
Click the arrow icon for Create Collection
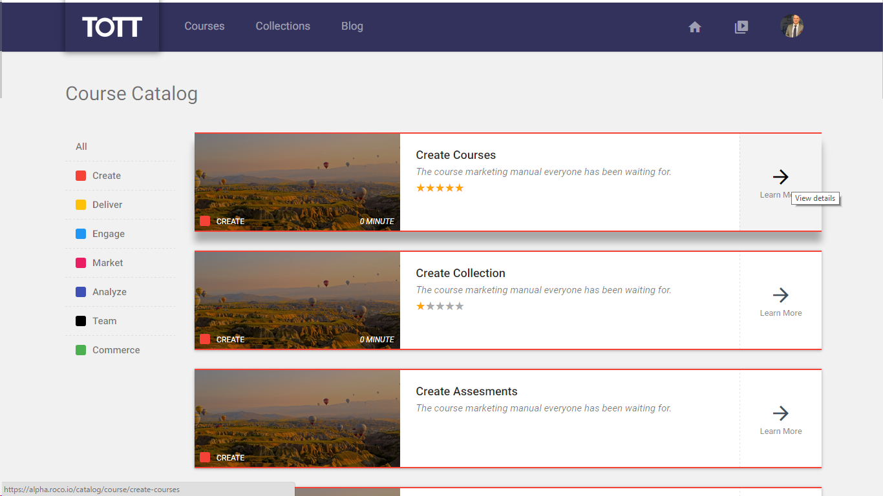click(781, 295)
